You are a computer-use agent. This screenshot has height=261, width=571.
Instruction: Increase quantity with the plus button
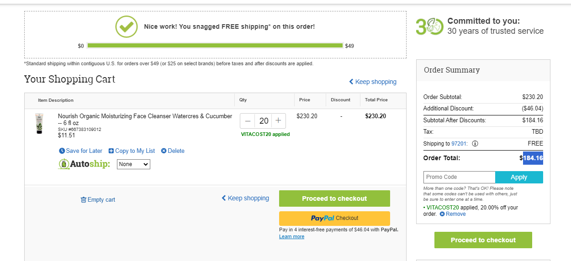pos(278,121)
